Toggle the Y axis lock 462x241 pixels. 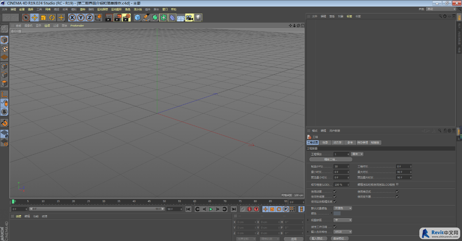(x=81, y=17)
